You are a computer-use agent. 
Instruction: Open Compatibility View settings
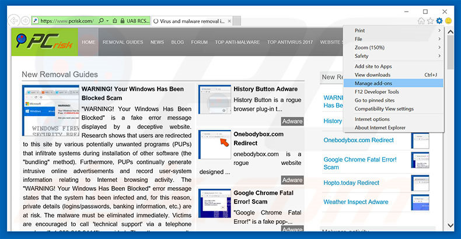(393, 108)
